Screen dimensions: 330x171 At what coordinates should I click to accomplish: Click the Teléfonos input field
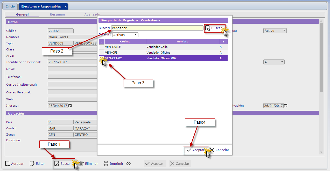pos(73,77)
